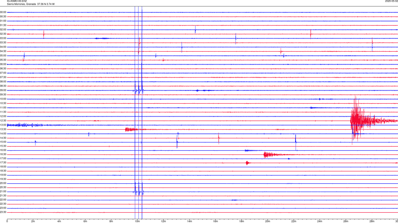
Task: Click the 8m tick label on the axis
Action: [x=111, y=221]
